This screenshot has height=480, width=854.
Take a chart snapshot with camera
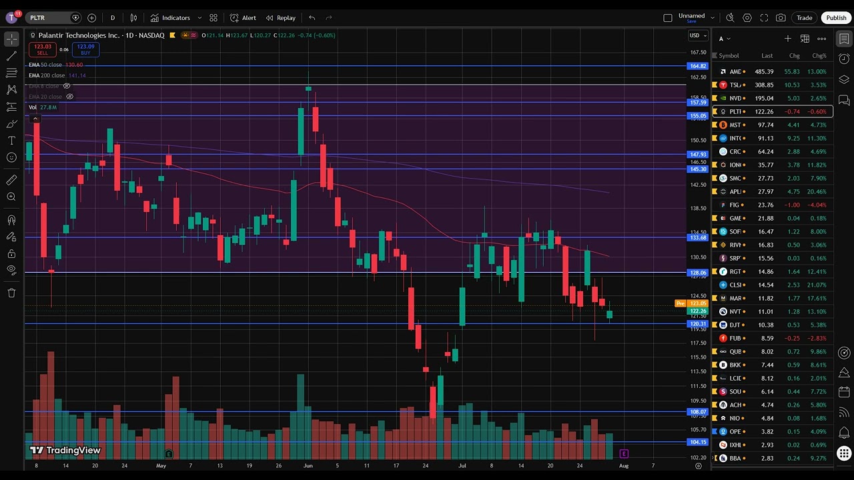point(781,18)
